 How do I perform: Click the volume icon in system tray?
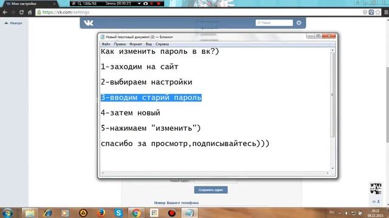[x=346, y=213]
